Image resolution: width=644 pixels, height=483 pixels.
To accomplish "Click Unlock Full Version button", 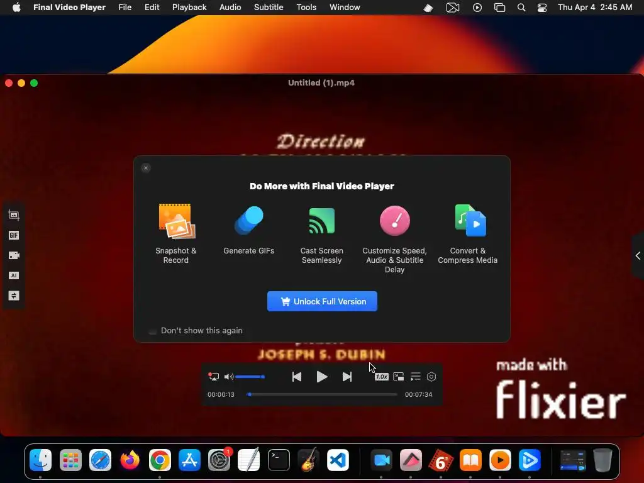I will 322,301.
